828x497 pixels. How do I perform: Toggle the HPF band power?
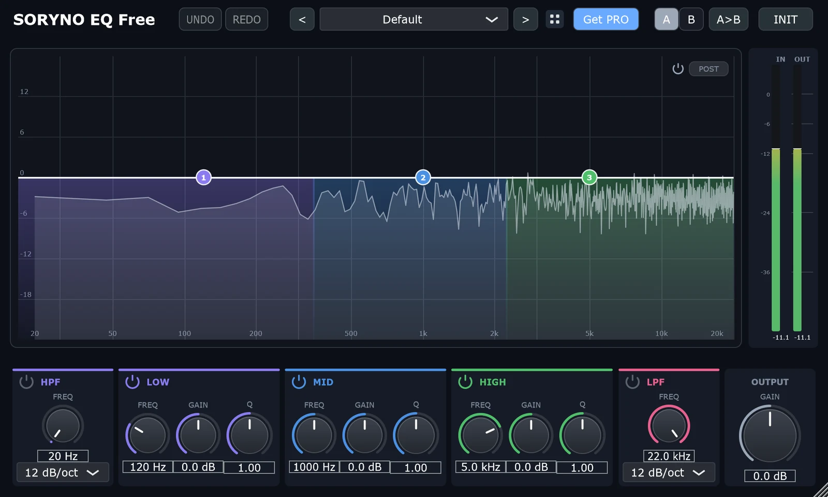coord(26,382)
